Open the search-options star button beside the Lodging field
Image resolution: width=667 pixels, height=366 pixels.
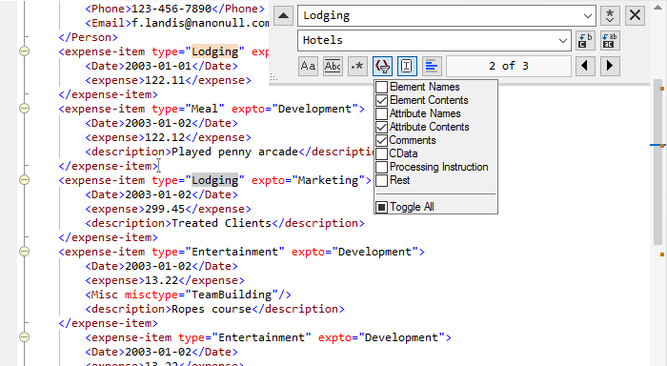pos(610,16)
